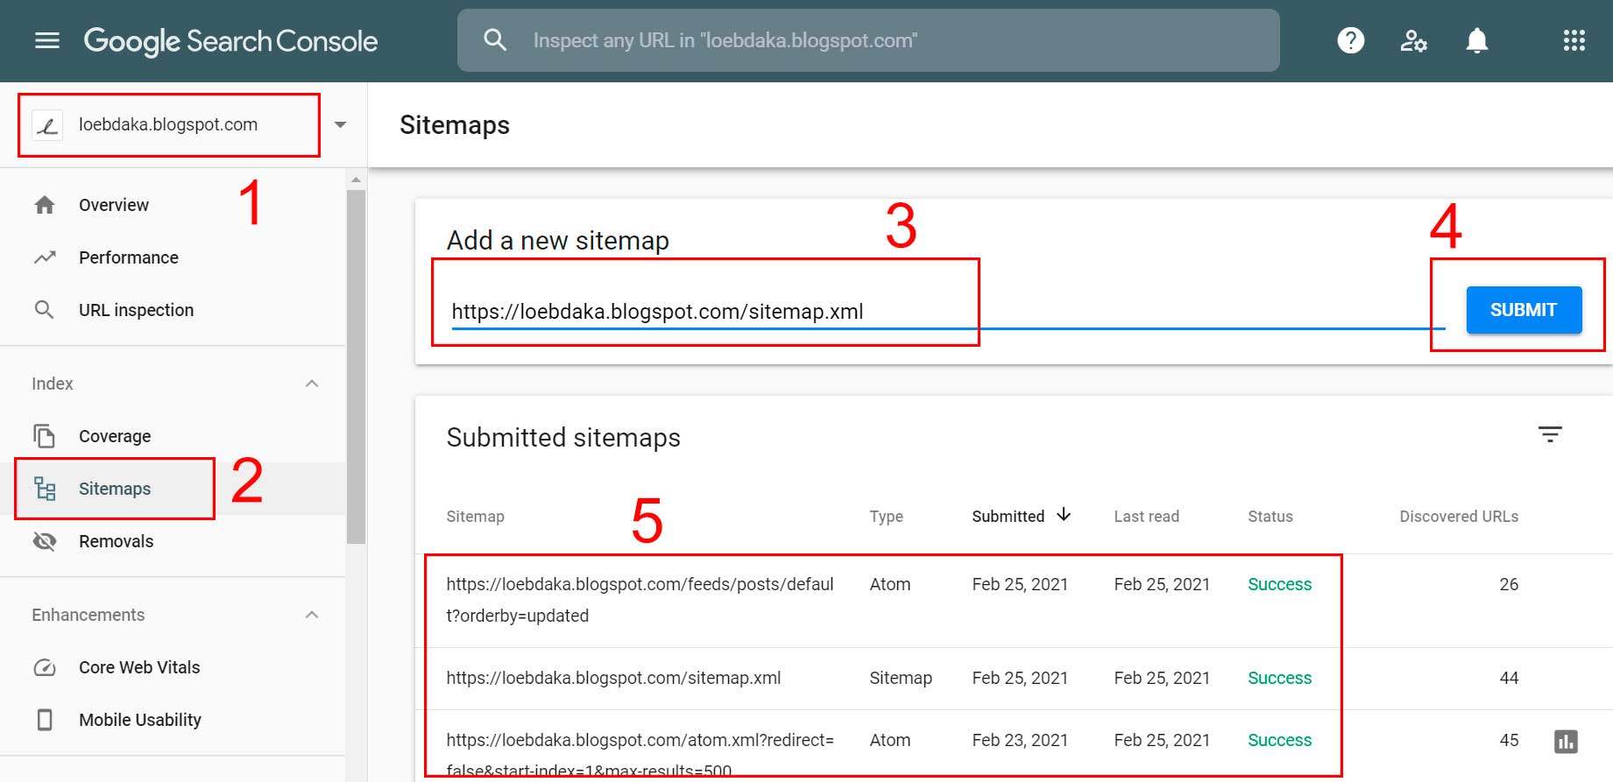
Task: Open feeds/posts/default sitemap row
Action: click(x=1014, y=600)
